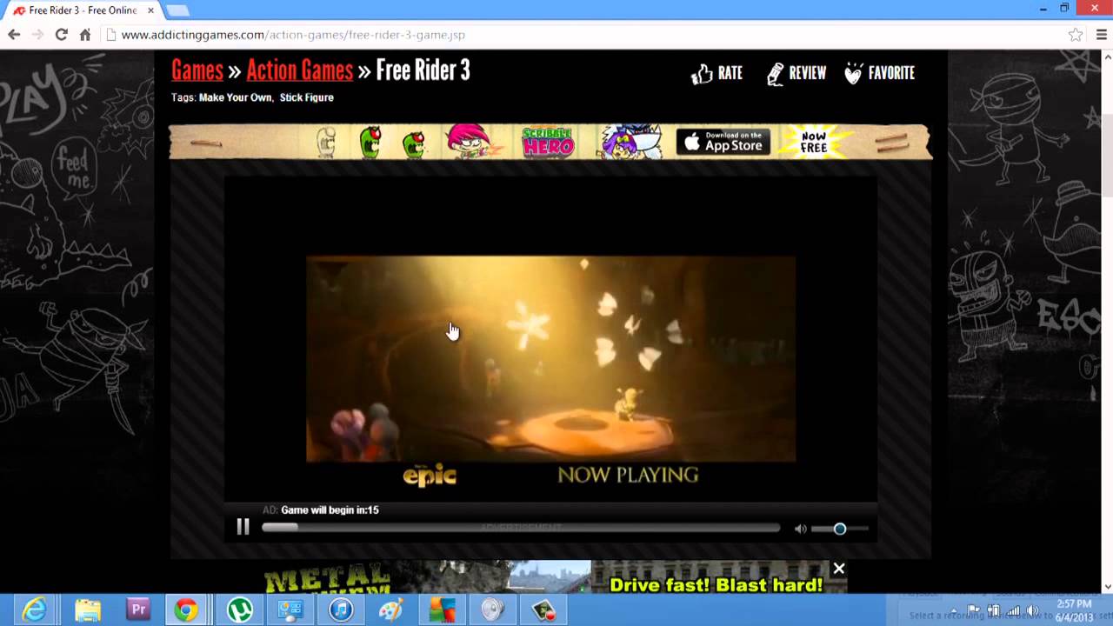Click the green monster character in banner
The image size is (1113, 626).
[371, 142]
